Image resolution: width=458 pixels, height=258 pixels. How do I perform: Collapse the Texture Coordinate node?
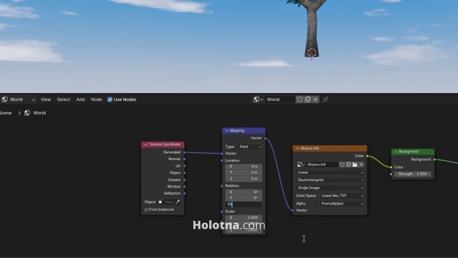pyautogui.click(x=146, y=144)
